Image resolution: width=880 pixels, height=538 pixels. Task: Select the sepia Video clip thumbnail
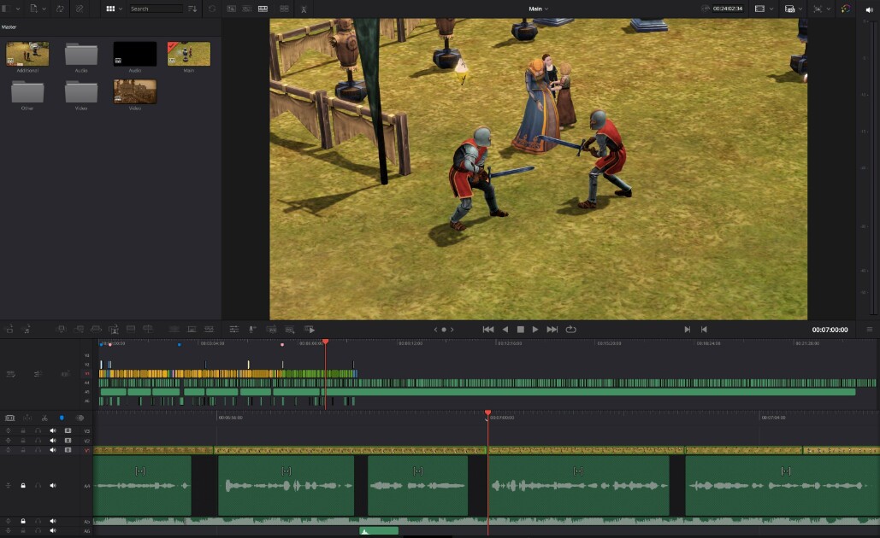tap(135, 91)
